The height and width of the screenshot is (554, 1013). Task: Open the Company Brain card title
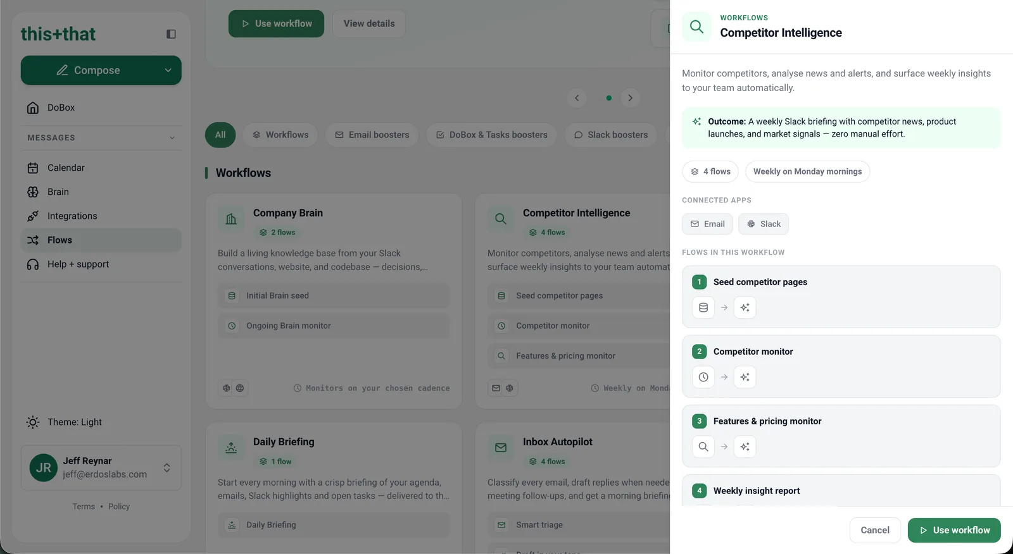[288, 213]
